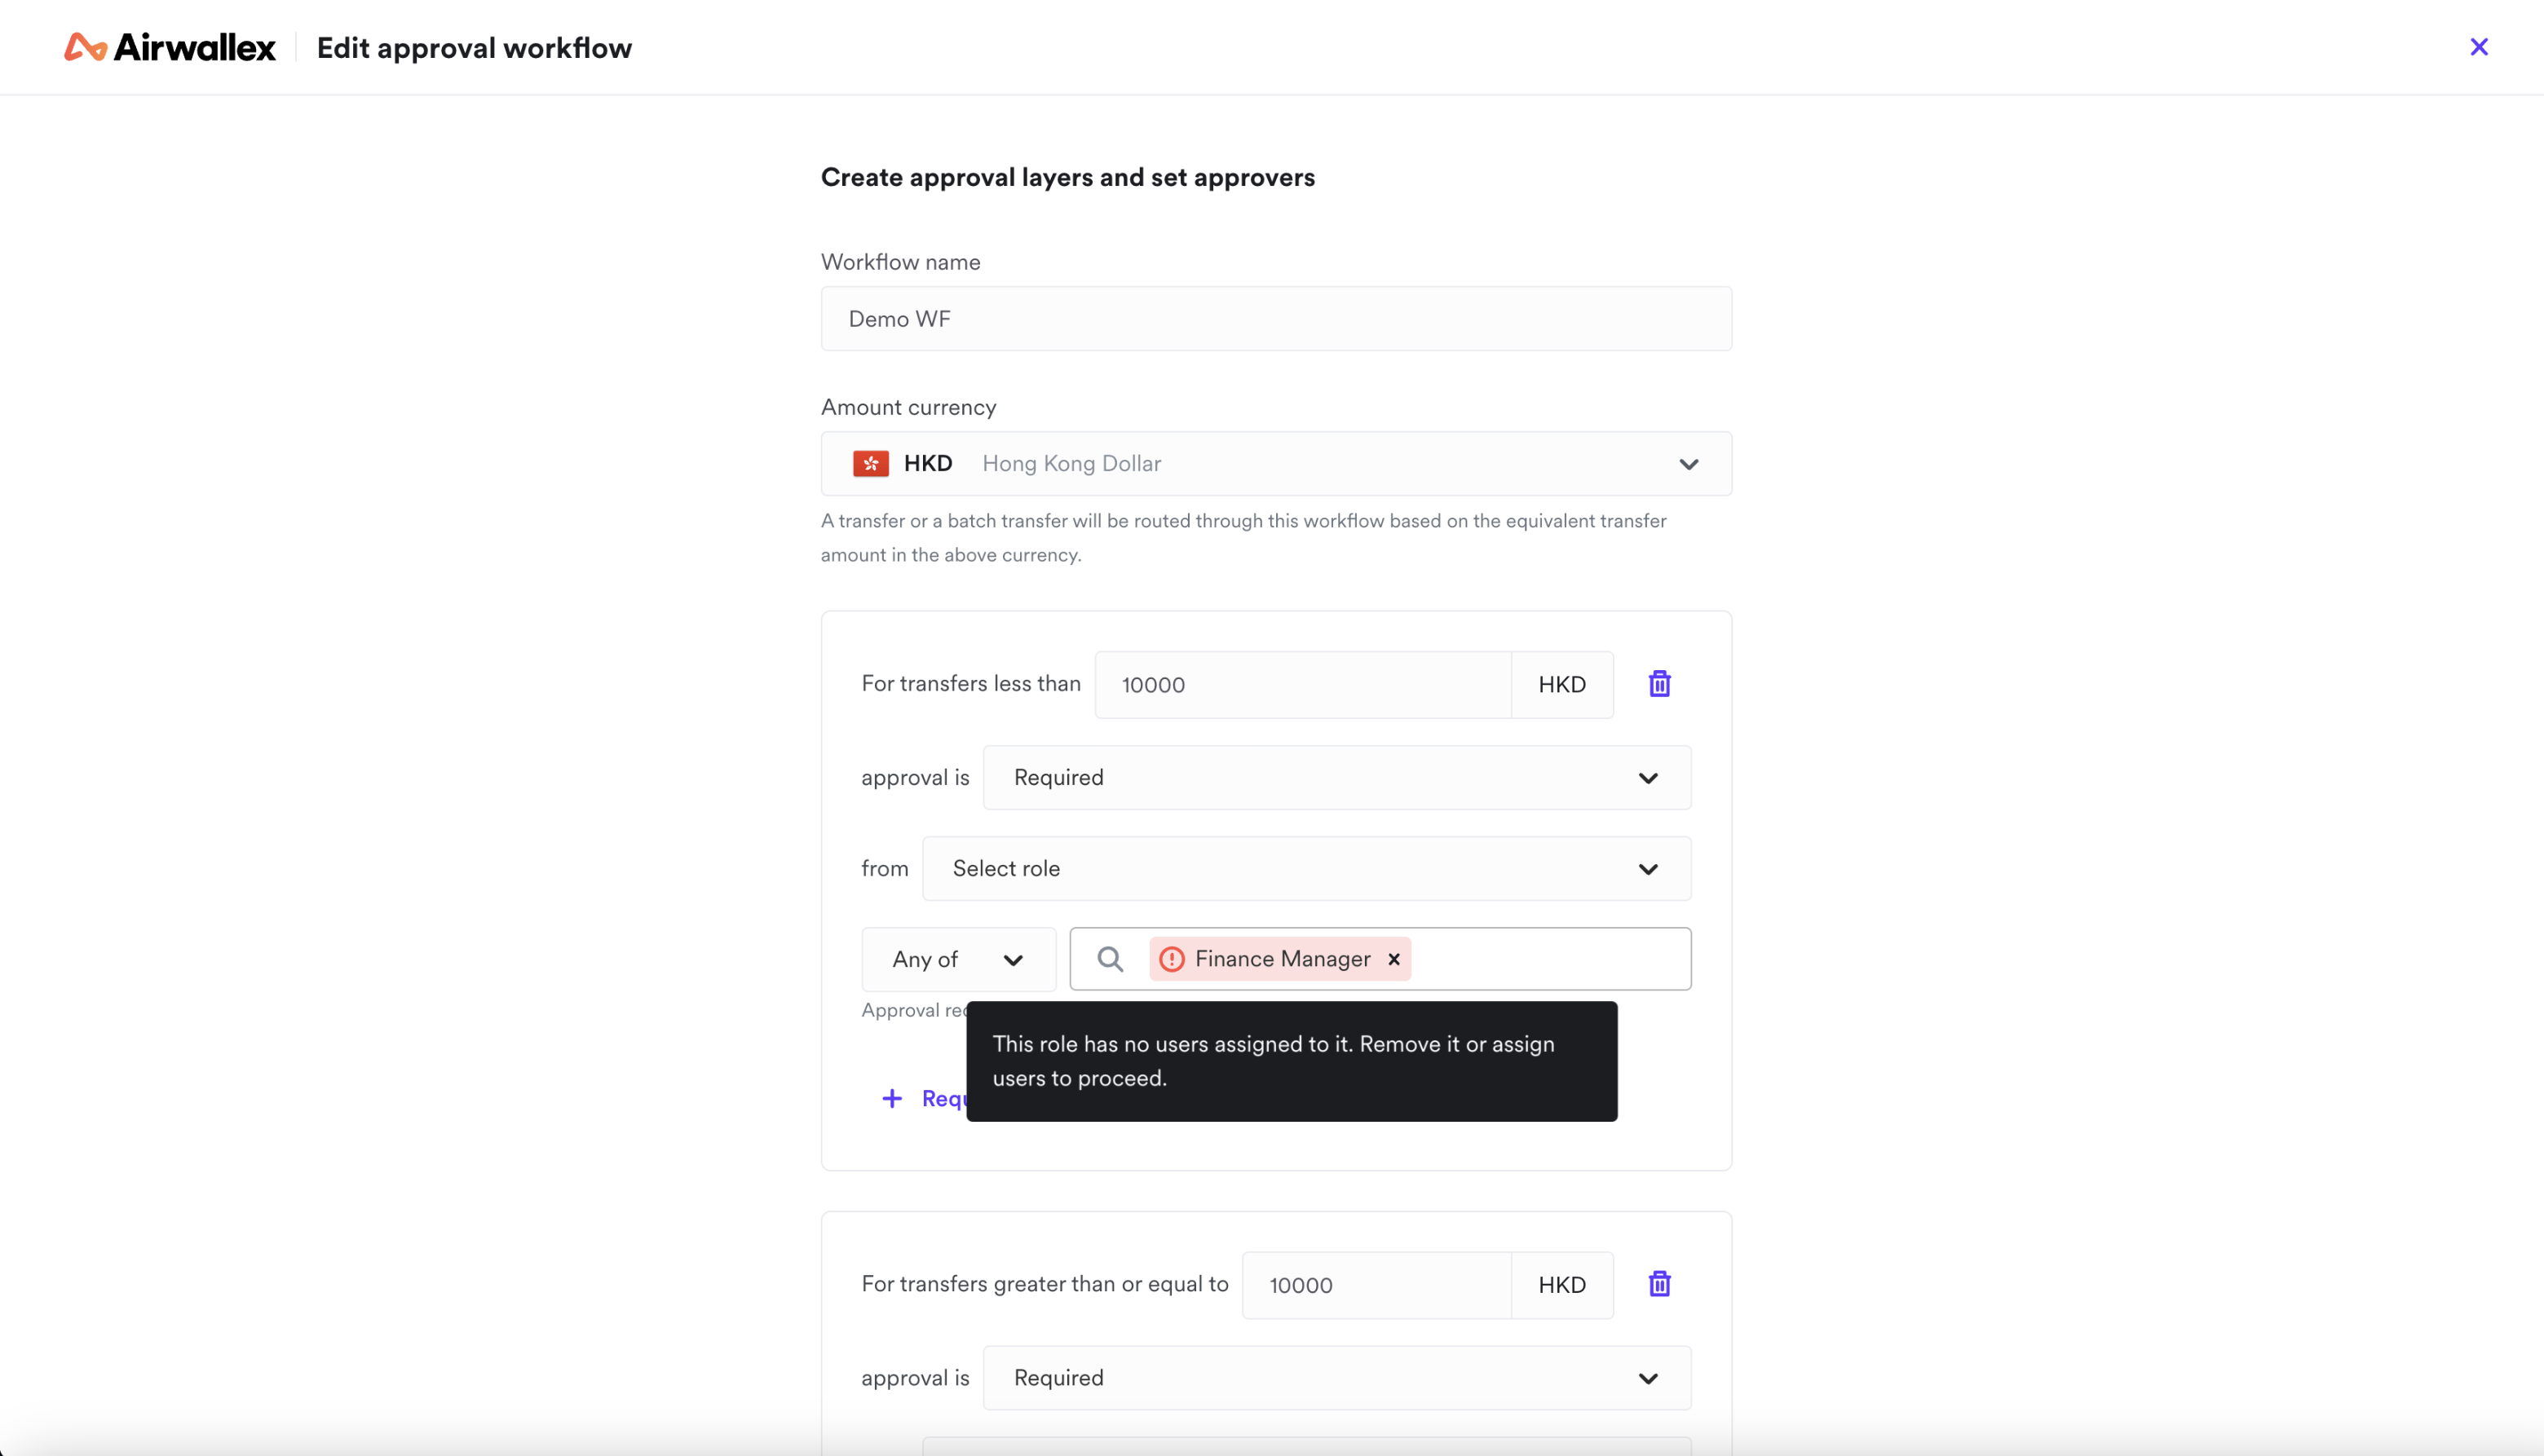Click the search magnifier in approver field
Screen dimensions: 2544x1456
[x=1110, y=960]
